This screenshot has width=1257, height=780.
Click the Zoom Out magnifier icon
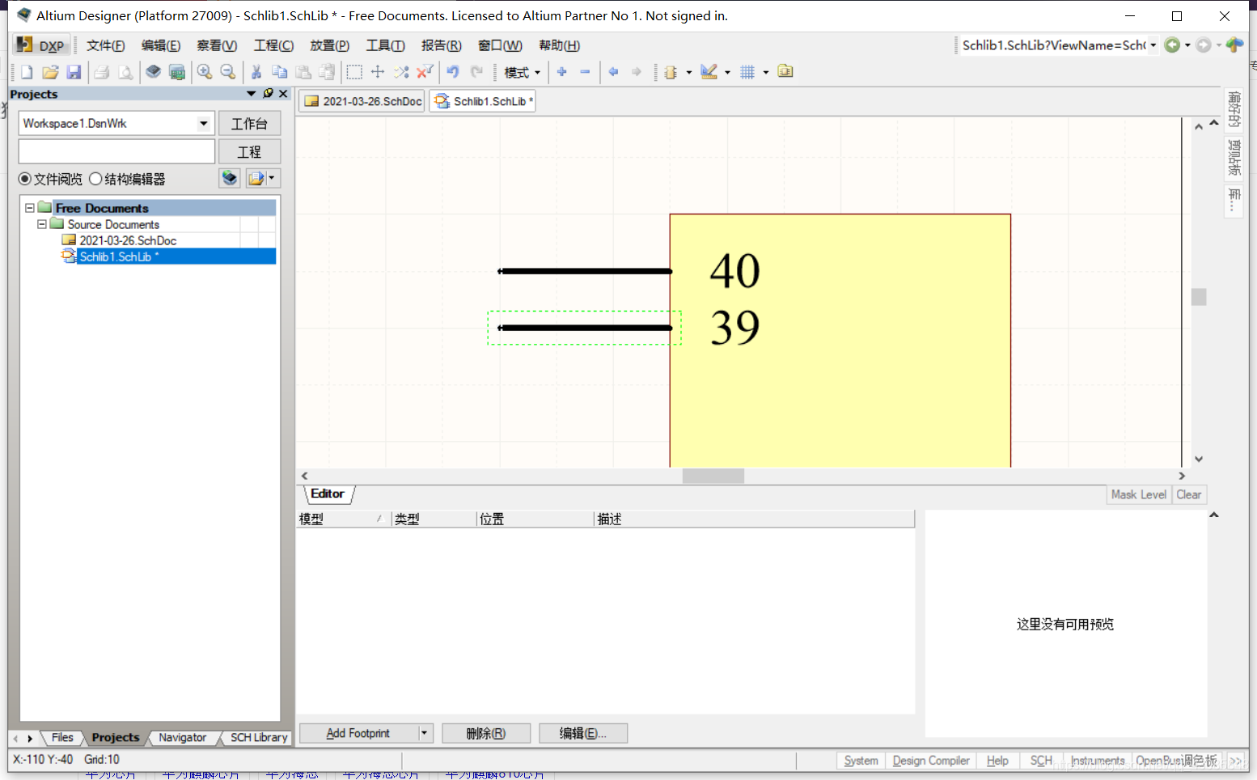(228, 72)
